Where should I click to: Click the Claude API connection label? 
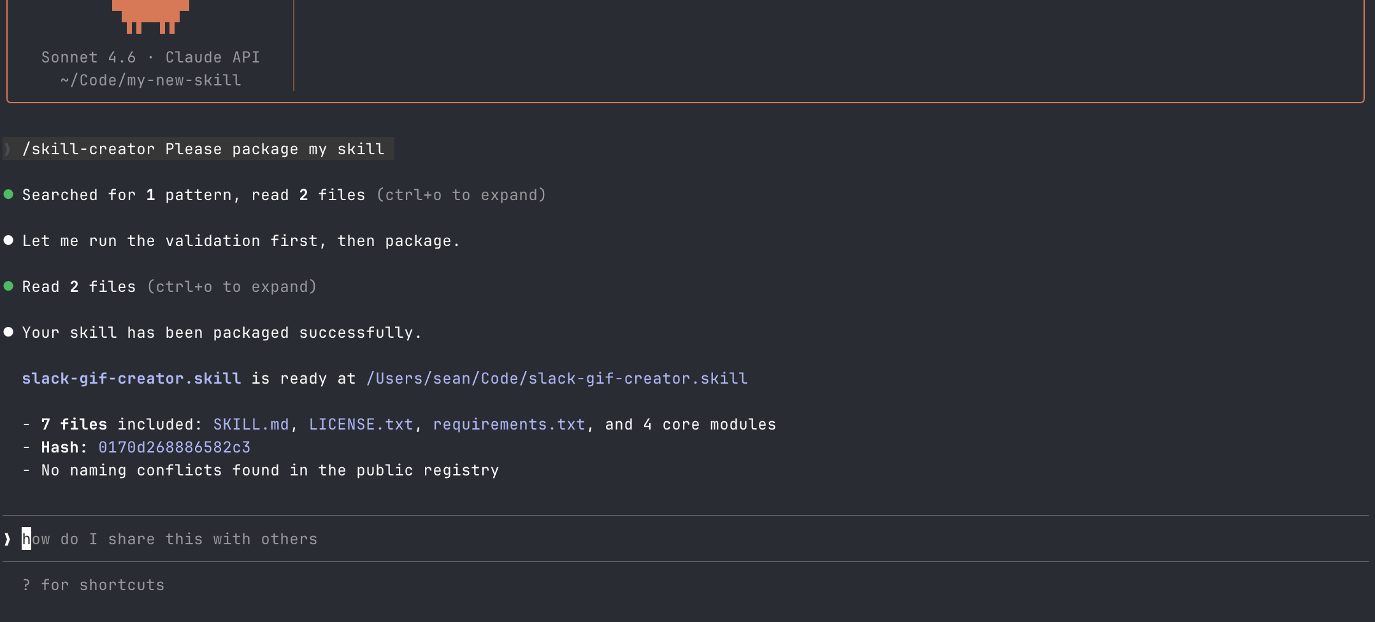click(x=212, y=57)
